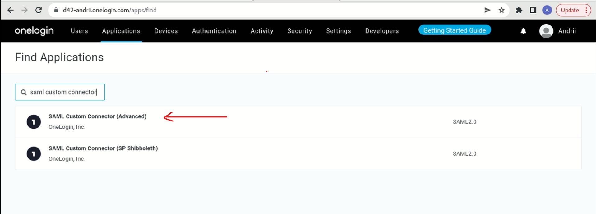Toggle the browser side panel icon

[533, 10]
